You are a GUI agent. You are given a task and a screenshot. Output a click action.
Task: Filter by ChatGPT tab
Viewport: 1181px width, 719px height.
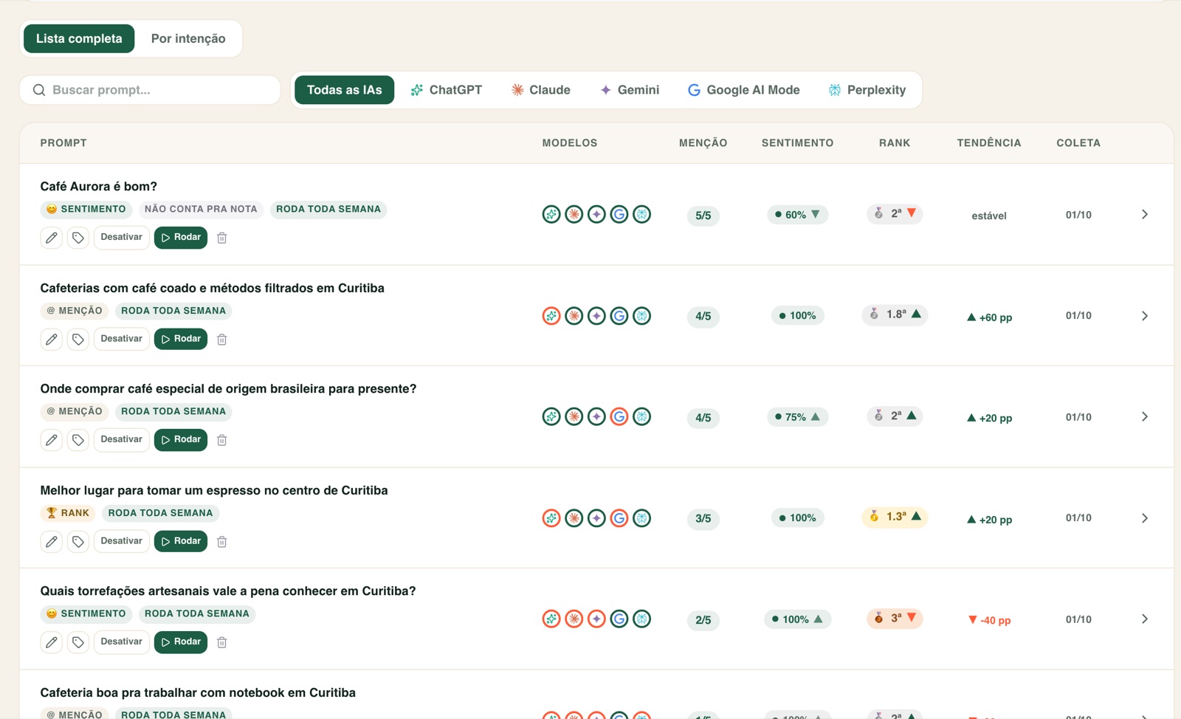[447, 90]
